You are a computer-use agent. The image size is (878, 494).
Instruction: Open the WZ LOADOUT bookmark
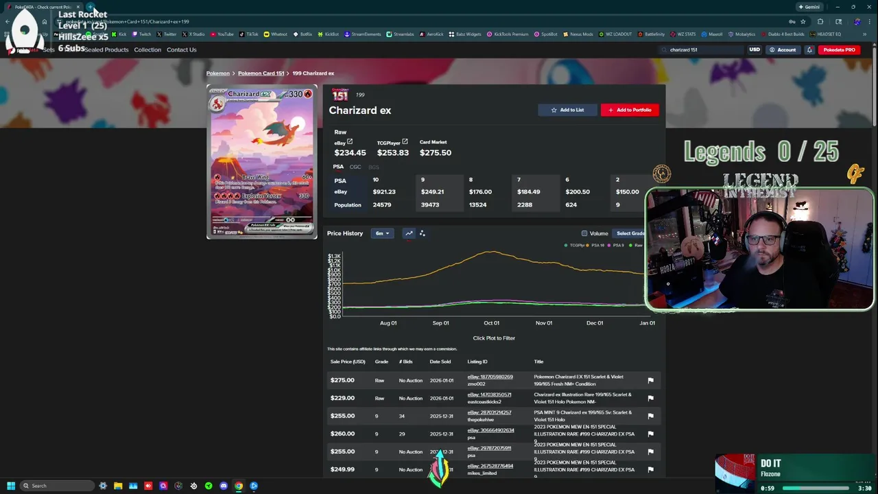point(616,34)
